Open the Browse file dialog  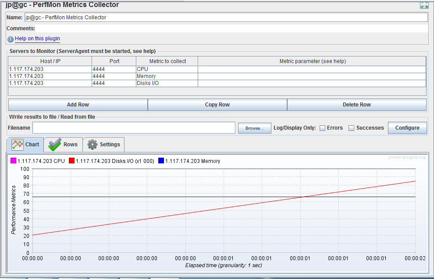[x=254, y=128]
